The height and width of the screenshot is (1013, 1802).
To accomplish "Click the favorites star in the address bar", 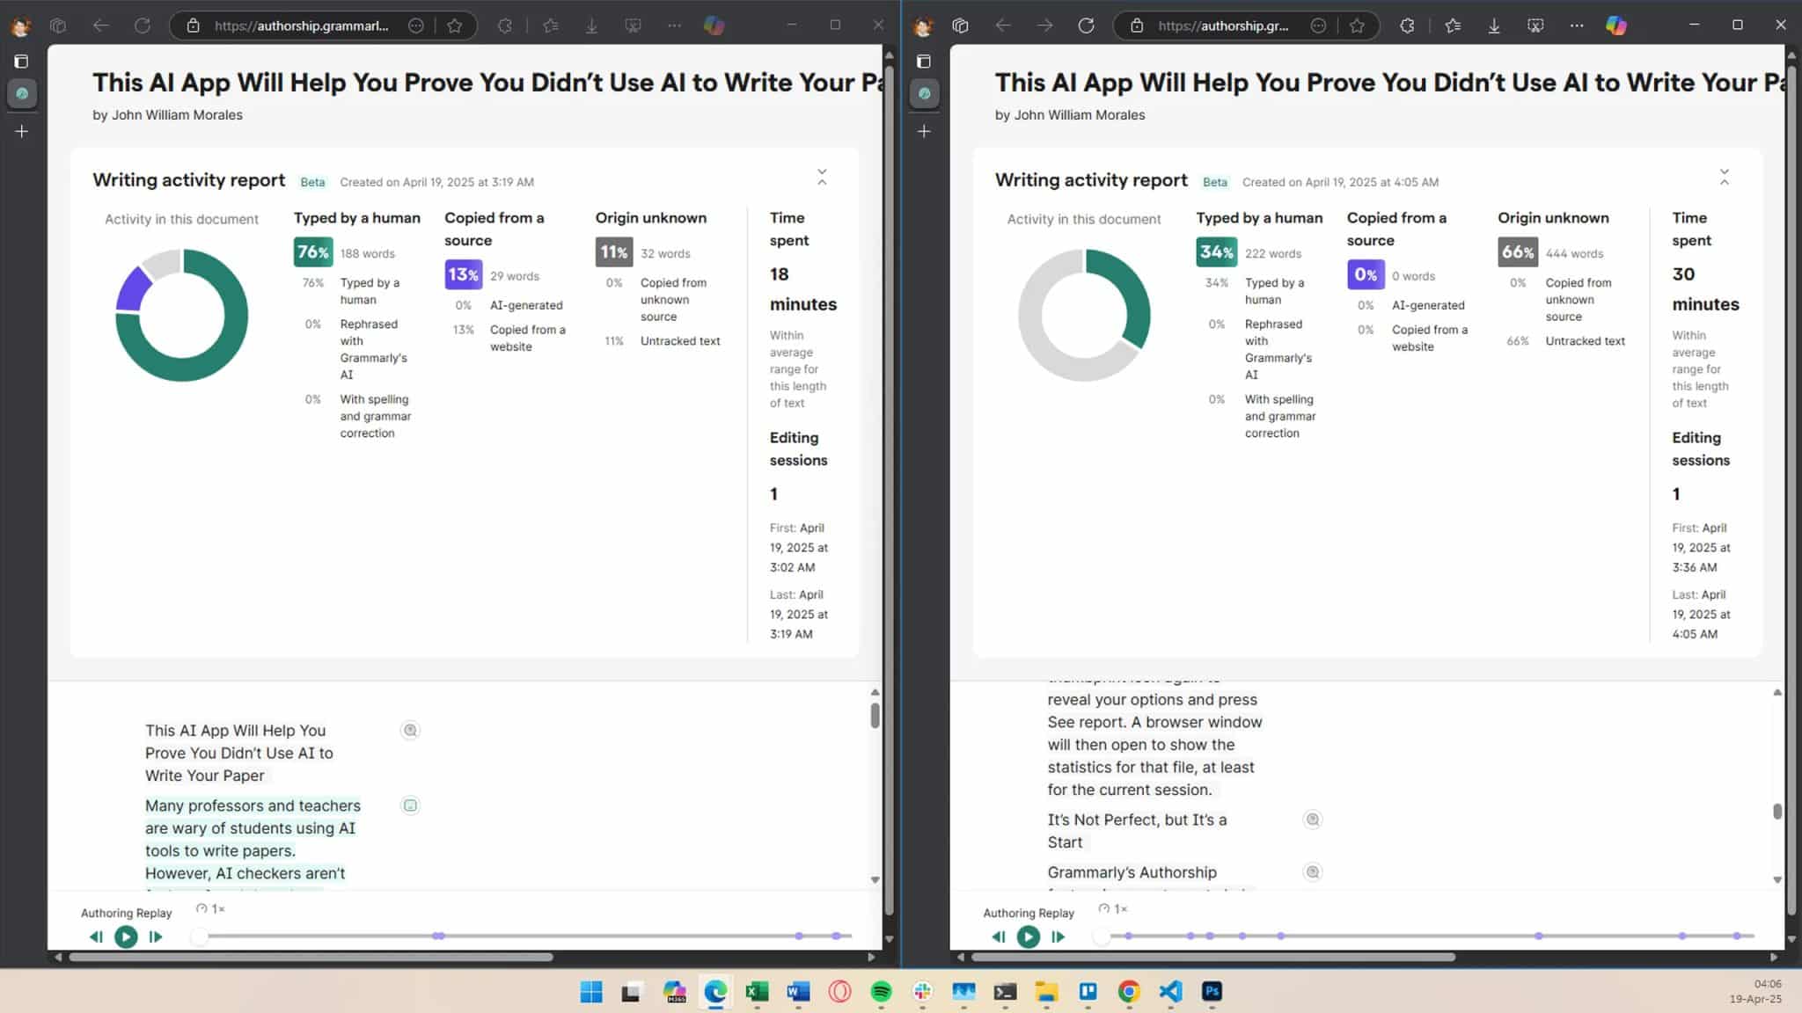I will 456,26.
